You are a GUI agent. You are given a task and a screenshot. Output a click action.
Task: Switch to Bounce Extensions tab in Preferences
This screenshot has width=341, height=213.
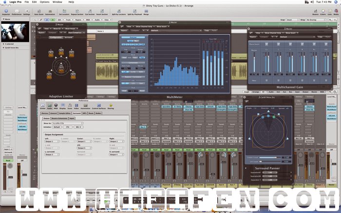(x=59, y=118)
